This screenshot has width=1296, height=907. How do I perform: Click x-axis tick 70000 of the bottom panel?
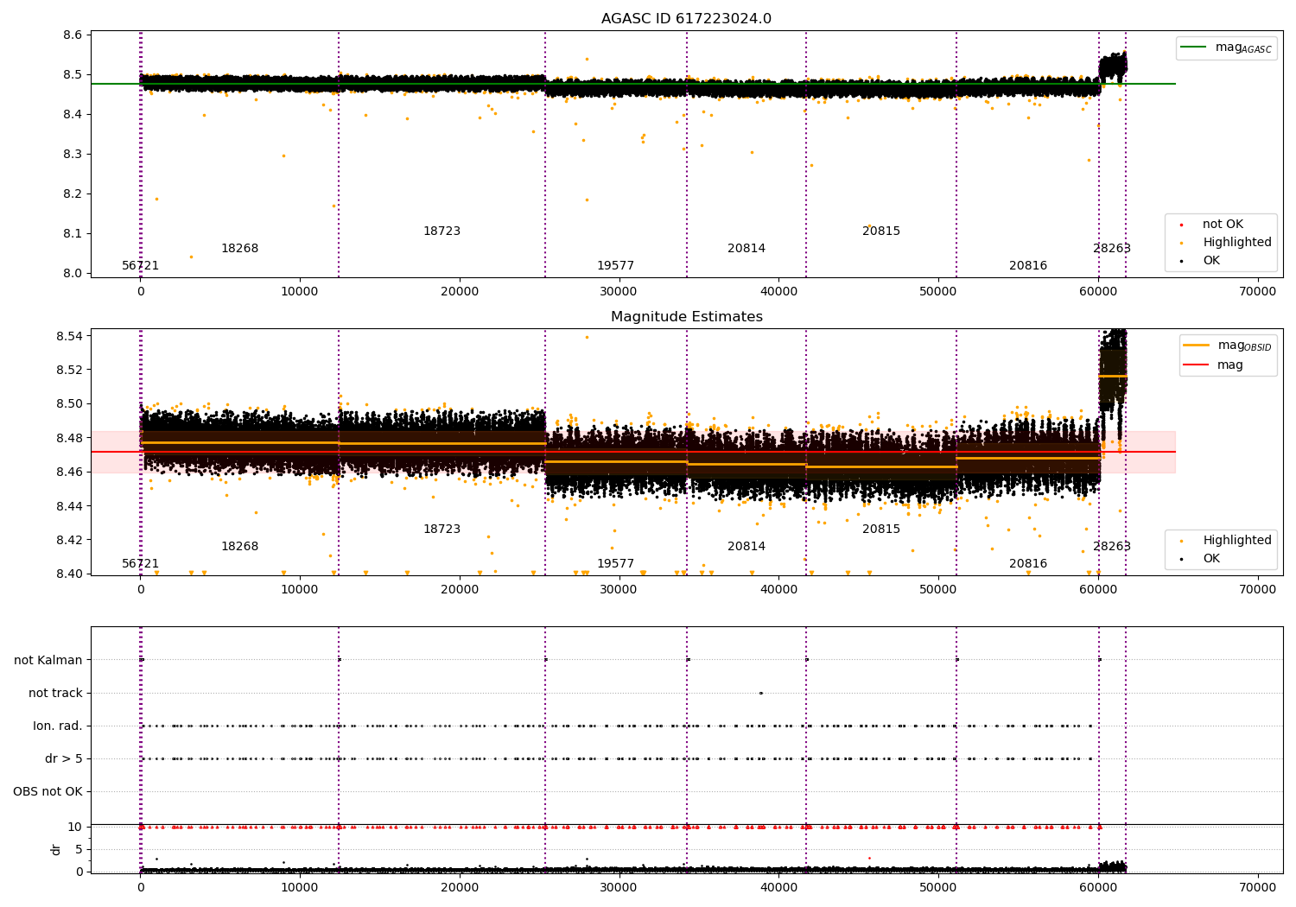coord(1257,887)
